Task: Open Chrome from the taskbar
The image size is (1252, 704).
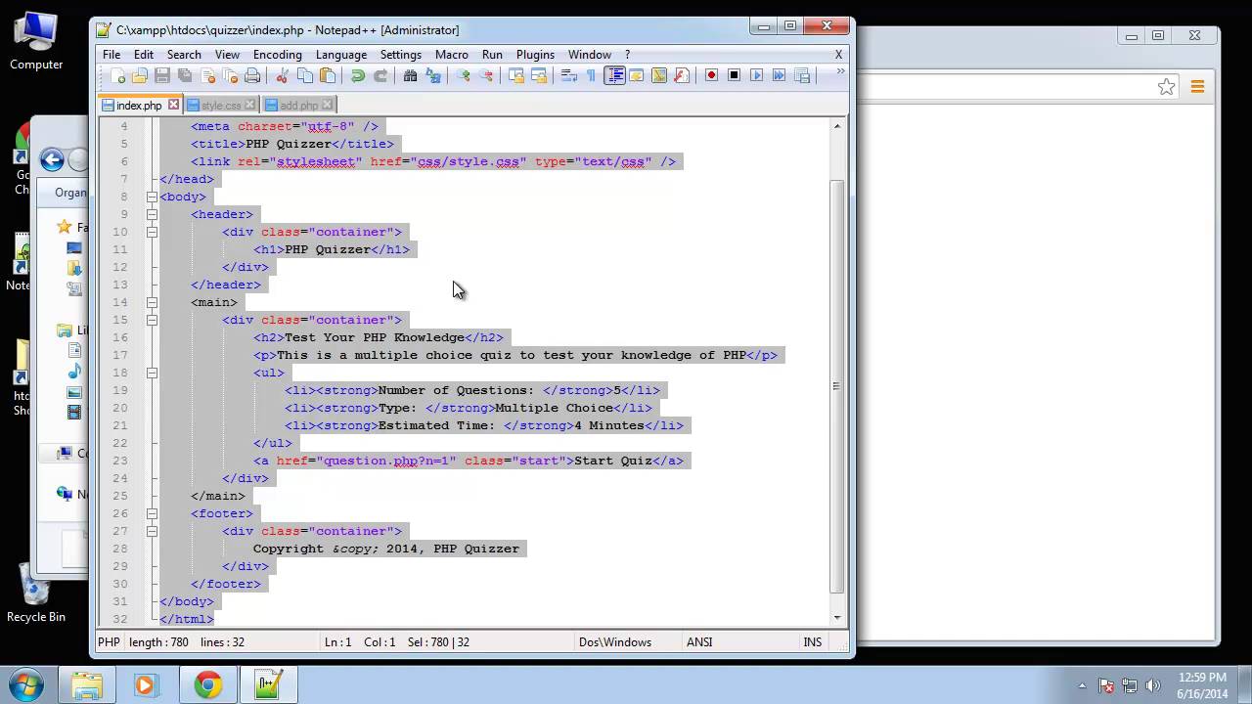Action: tap(207, 685)
